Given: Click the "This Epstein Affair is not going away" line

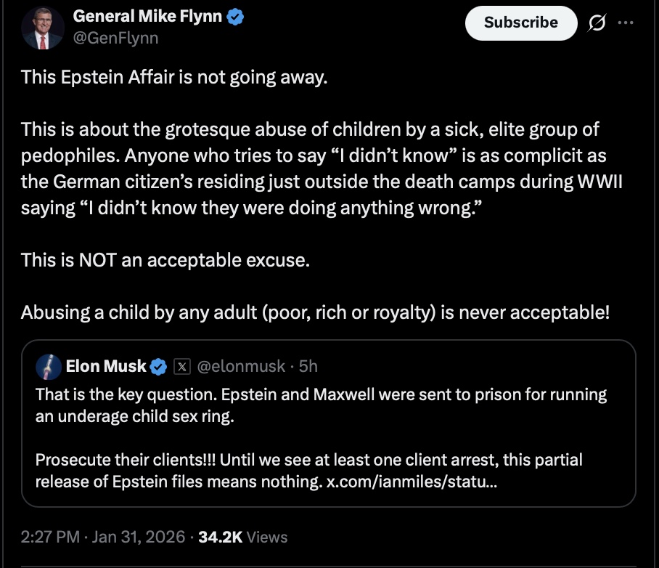Looking at the screenshot, I should (x=174, y=76).
